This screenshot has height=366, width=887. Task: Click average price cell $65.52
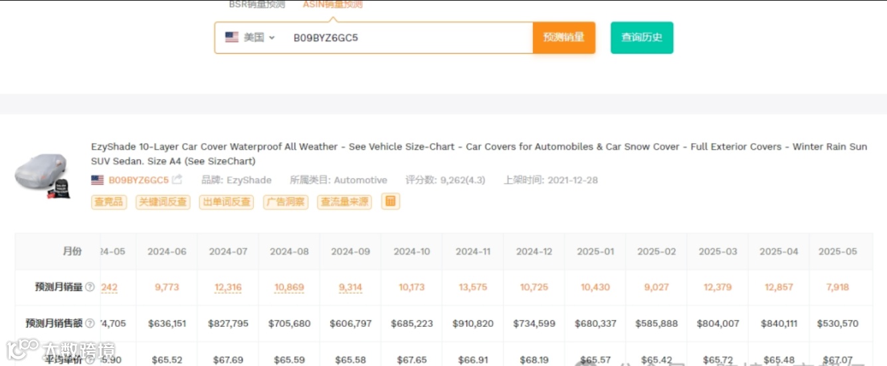pyautogui.click(x=167, y=360)
